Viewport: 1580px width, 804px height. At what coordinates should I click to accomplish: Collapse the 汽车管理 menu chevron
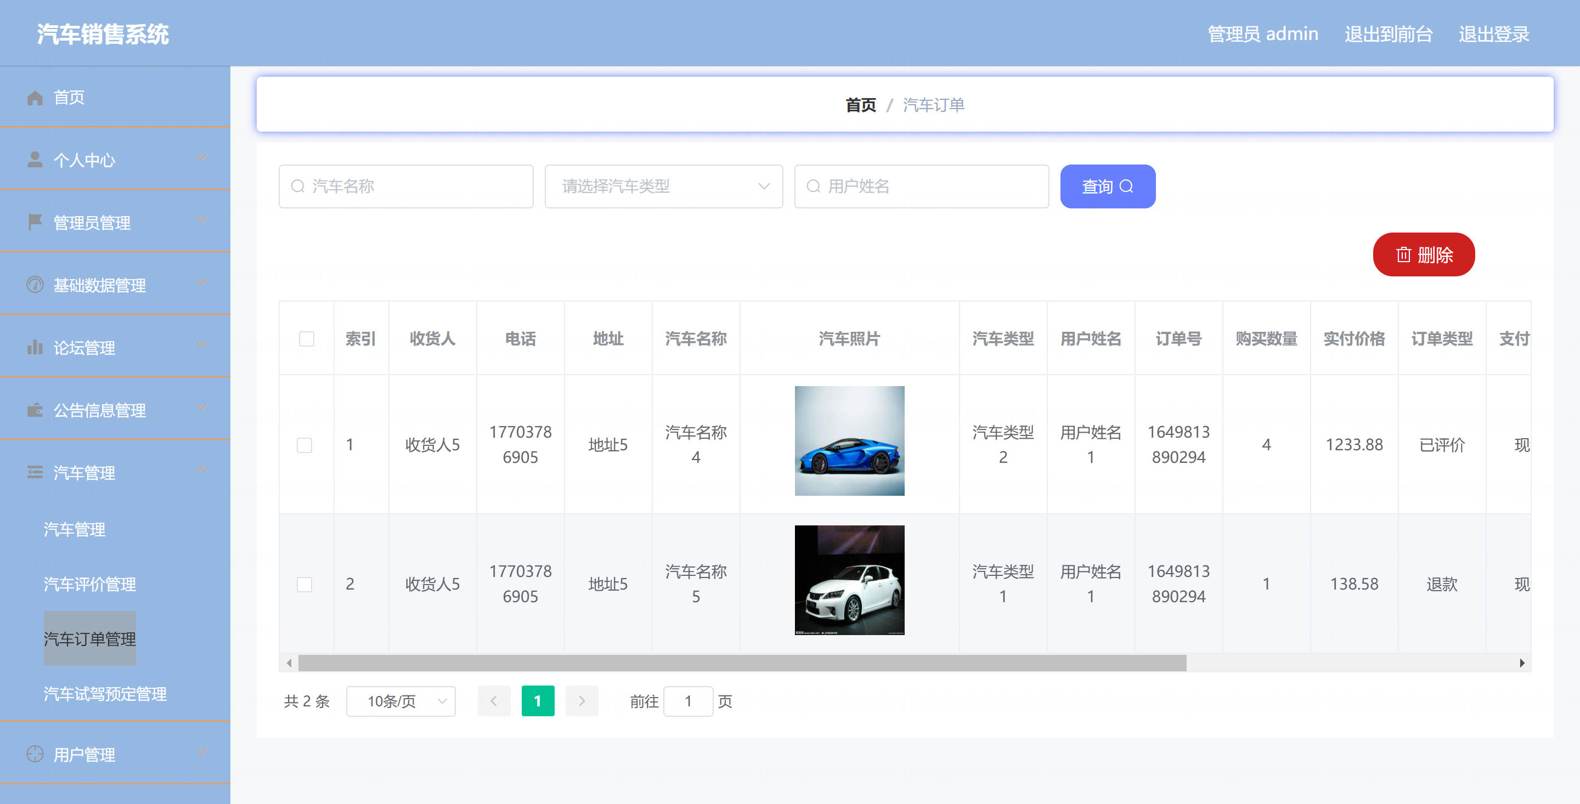click(202, 470)
